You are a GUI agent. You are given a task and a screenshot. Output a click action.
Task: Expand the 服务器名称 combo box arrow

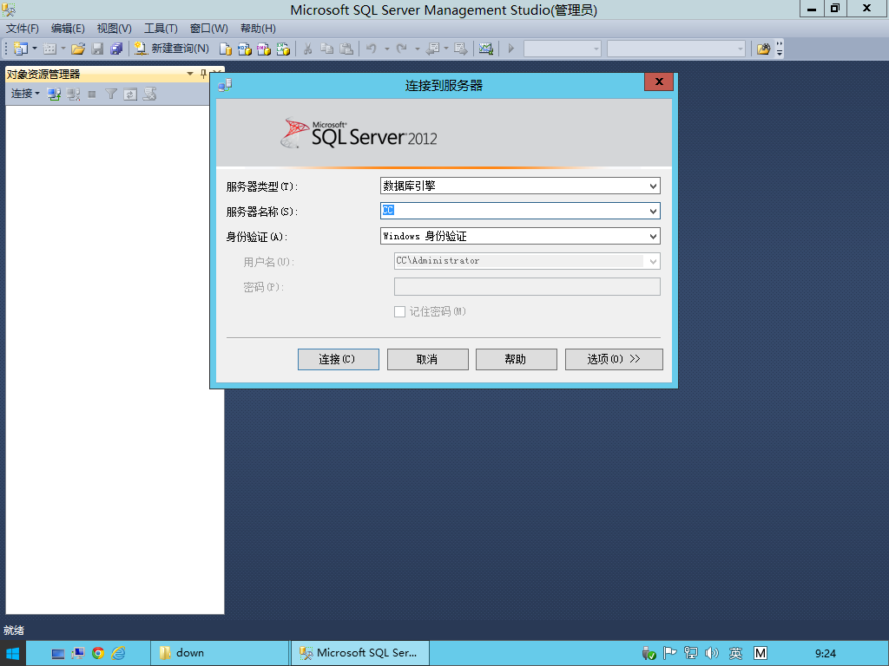click(653, 212)
